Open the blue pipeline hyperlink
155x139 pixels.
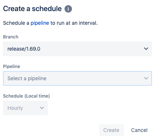click(x=40, y=23)
